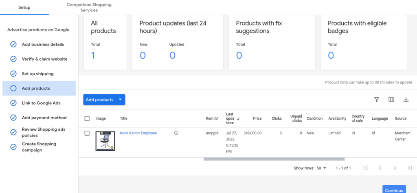Click the sort arrow on Last update time
417x193 pixels.
tap(238, 118)
